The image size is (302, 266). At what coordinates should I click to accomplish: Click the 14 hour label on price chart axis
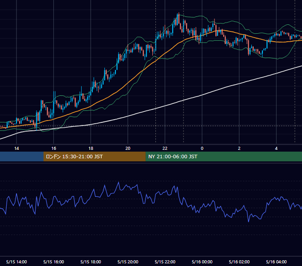click(16, 149)
